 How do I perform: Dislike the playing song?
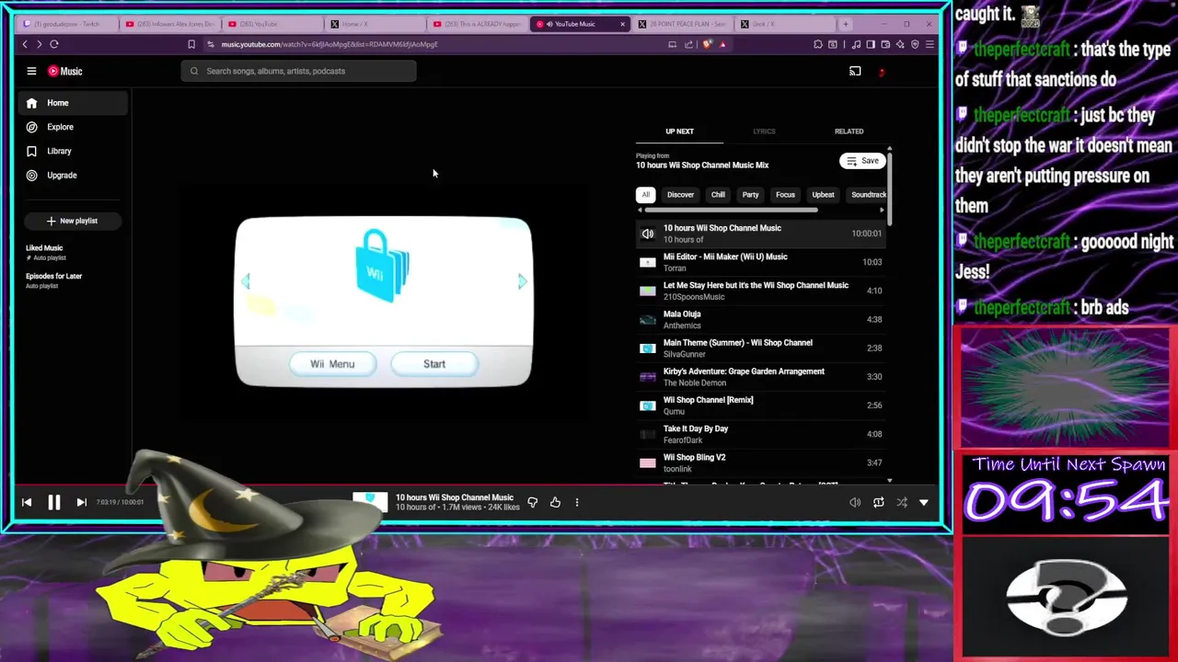pos(532,502)
